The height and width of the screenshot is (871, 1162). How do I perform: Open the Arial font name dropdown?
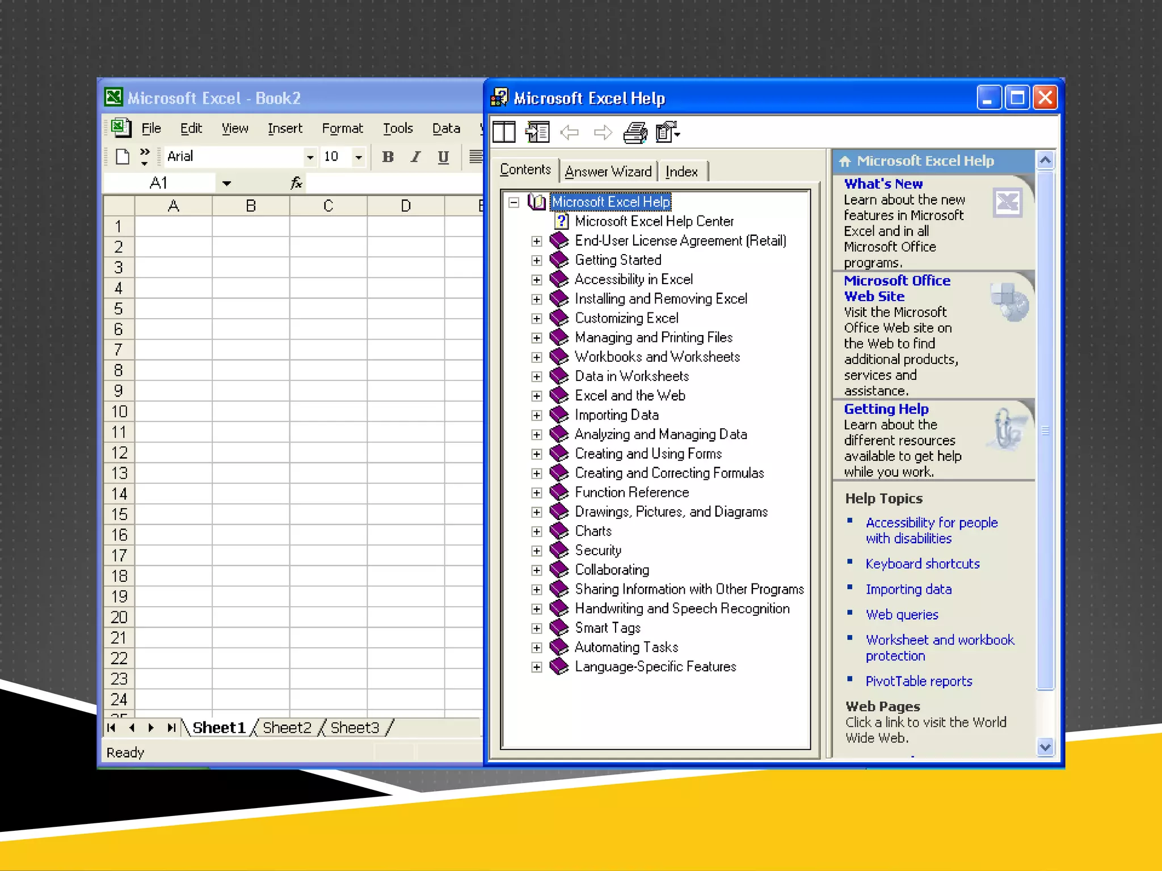310,157
